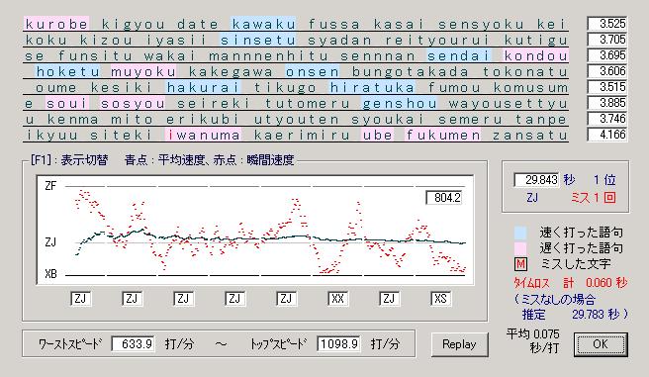
Task: Click the total time field 29.843
Action: 536,180
